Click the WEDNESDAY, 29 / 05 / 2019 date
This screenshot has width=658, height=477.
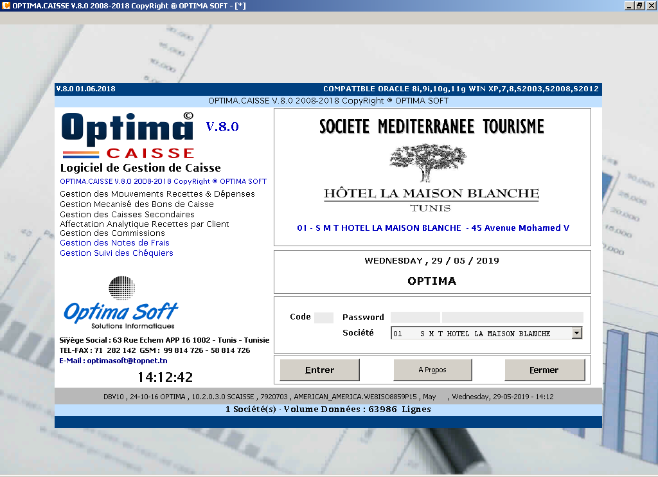click(432, 261)
